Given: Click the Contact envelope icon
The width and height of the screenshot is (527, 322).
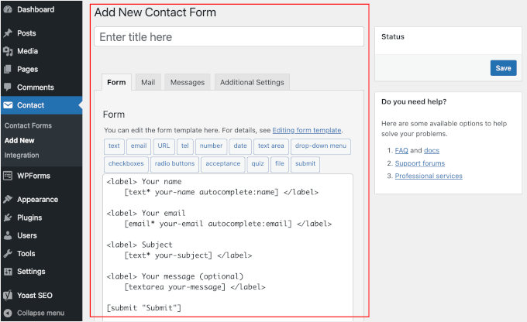Looking at the screenshot, I should pos(8,105).
